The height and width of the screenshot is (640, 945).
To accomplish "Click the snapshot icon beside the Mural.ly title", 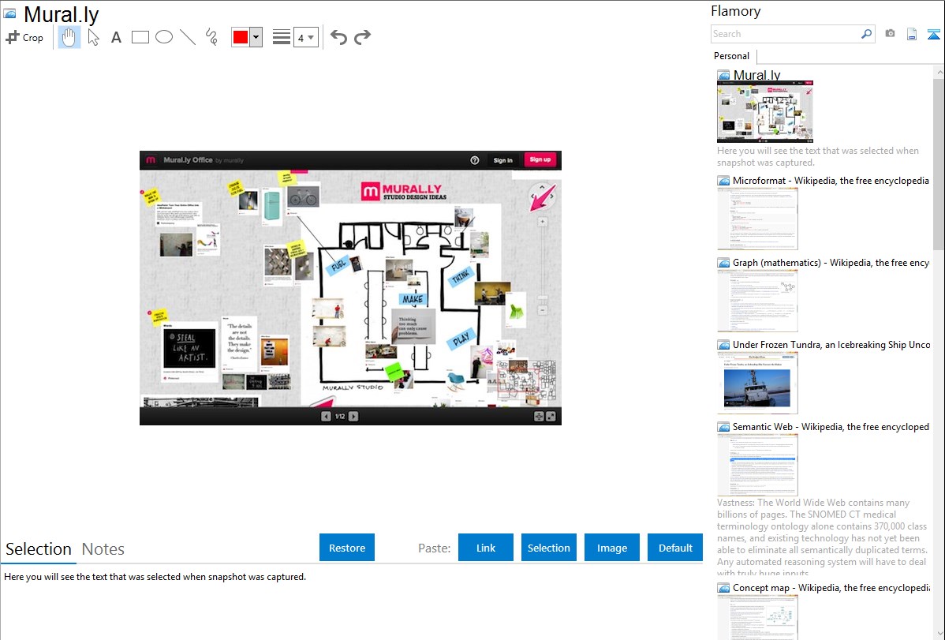I will pyautogui.click(x=9, y=13).
